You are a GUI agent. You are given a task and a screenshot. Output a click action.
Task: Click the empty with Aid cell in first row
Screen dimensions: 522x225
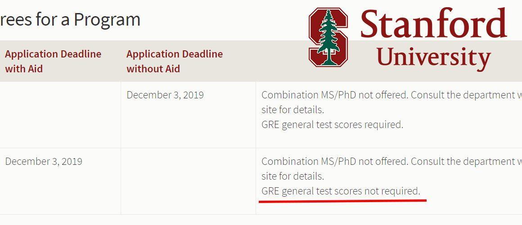60,115
